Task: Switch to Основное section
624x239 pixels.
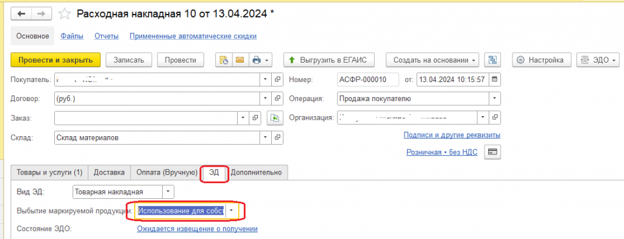Action: coord(33,36)
